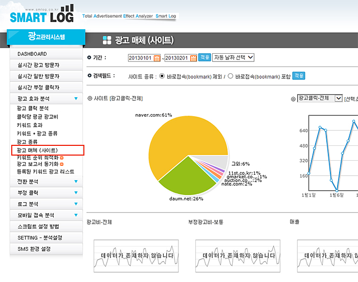358x282 pixels.
Task: Click the 11st.co.kr:1% pie label
Action: tap(244, 173)
